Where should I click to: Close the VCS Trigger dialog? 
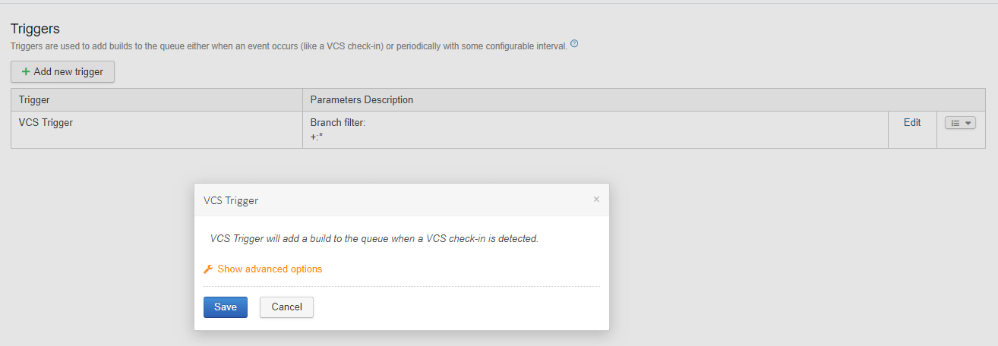tap(596, 200)
